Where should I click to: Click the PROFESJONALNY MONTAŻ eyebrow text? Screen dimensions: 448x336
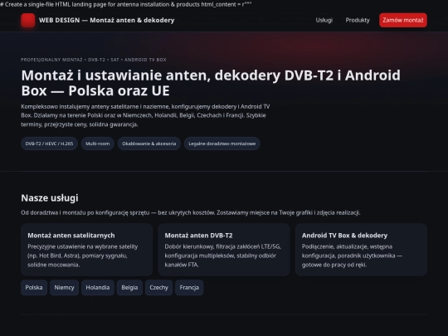click(x=94, y=60)
